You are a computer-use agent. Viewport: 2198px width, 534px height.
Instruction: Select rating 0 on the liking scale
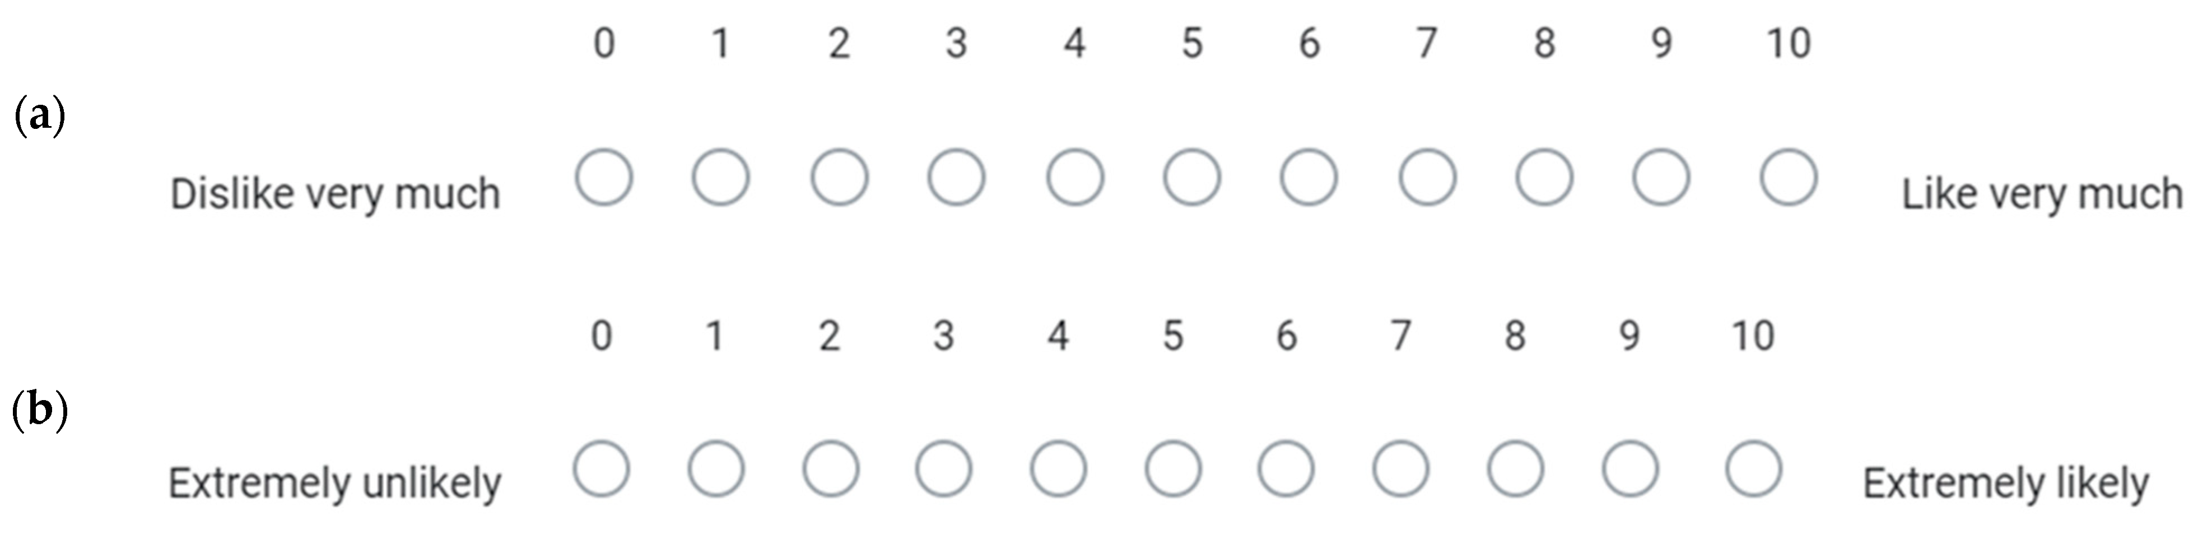pyautogui.click(x=603, y=178)
